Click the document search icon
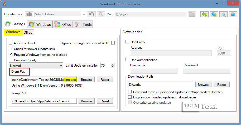 point(224,14)
